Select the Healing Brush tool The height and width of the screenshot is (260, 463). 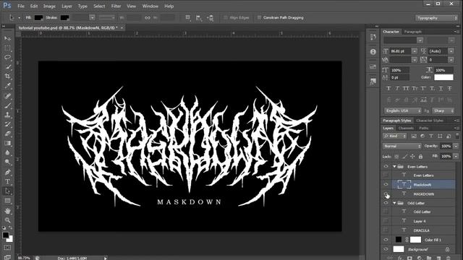[8, 96]
